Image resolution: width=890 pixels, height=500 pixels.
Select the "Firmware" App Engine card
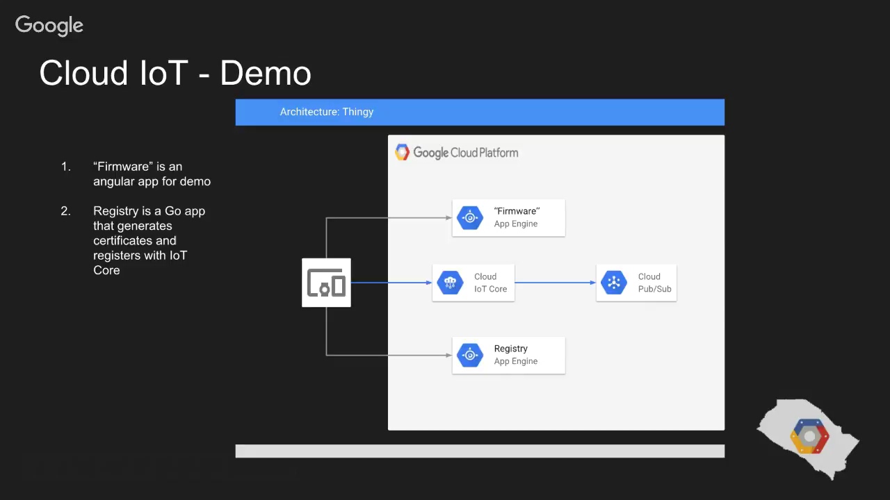click(x=508, y=218)
